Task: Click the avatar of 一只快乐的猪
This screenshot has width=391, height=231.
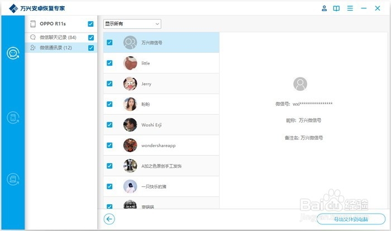Action: click(x=130, y=186)
